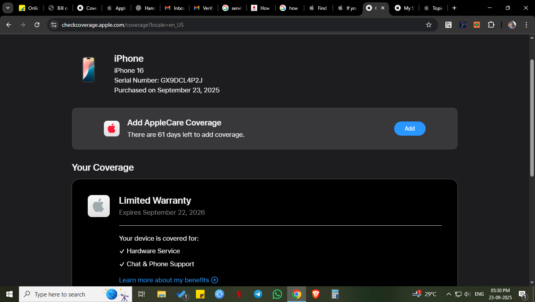
Task: Open Chrome profile avatar
Action: [512, 25]
